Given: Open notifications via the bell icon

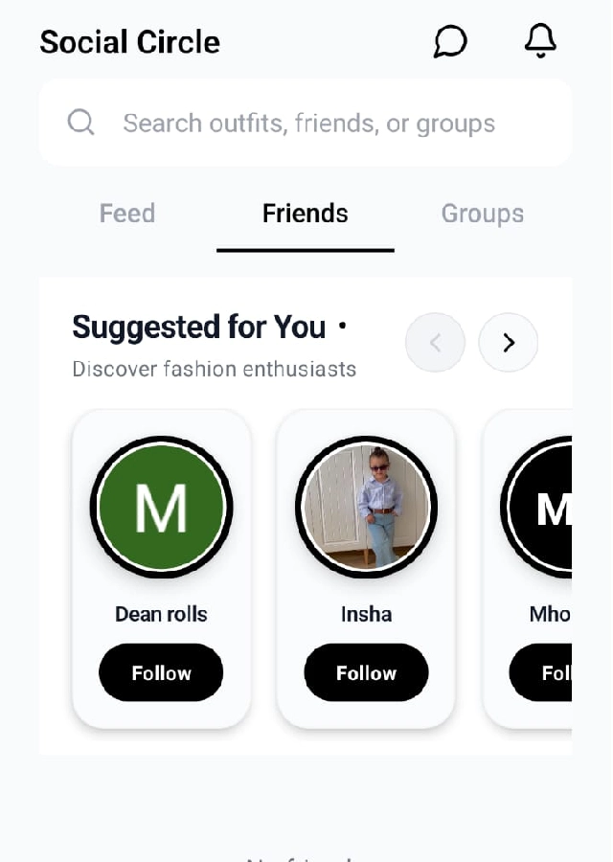Looking at the screenshot, I should coord(540,41).
